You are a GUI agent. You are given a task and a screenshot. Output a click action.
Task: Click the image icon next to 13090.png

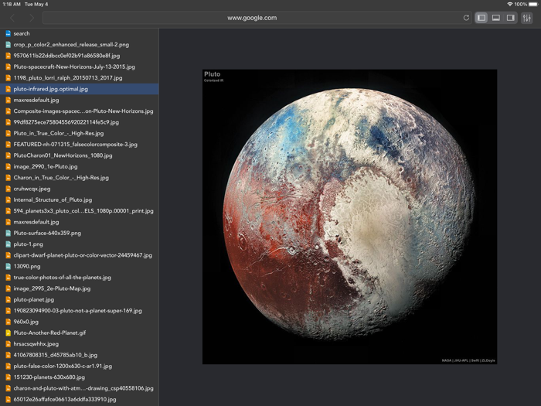point(9,266)
